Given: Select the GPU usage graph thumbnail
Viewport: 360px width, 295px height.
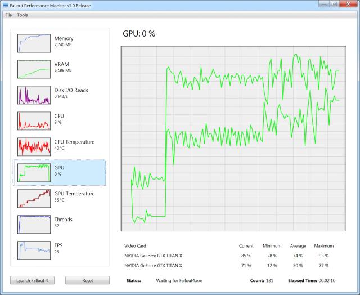Looking at the screenshot, I should point(34,172).
